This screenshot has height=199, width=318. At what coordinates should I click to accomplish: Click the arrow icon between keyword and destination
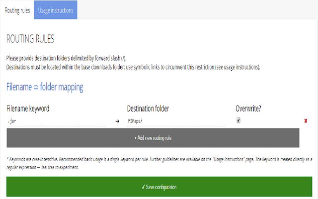[117, 121]
